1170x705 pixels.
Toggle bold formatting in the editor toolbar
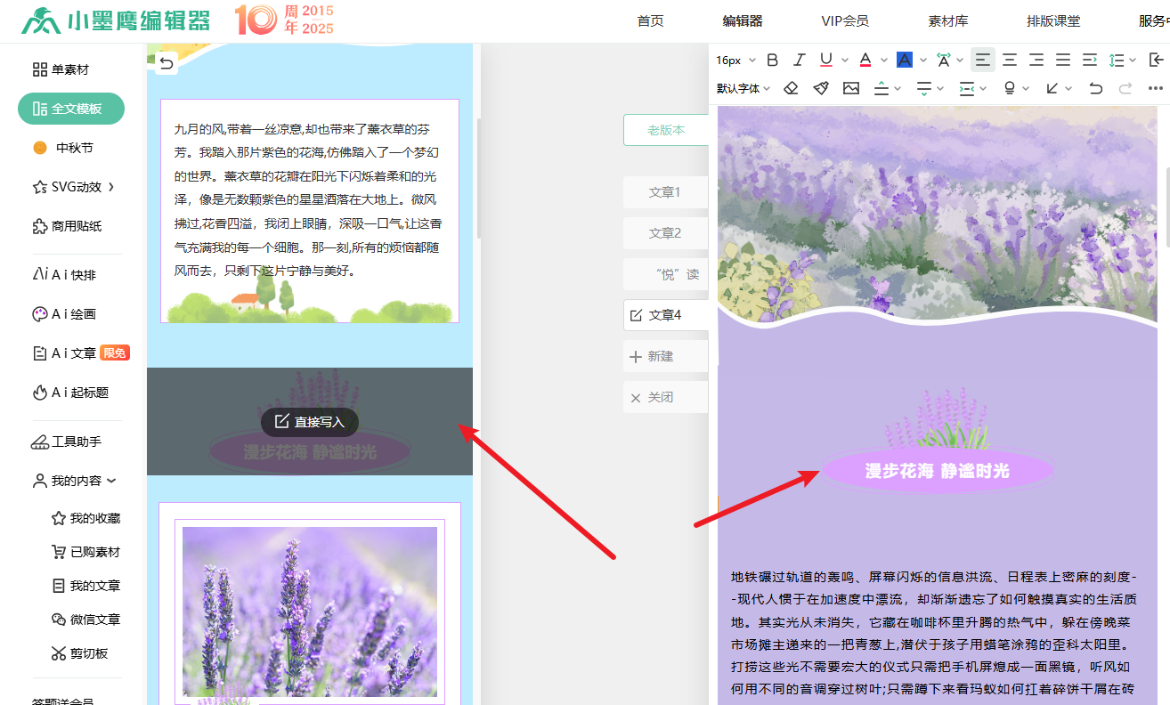(772, 60)
